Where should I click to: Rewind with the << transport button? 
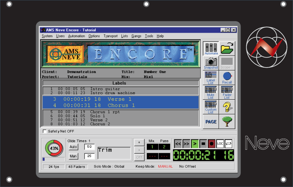tap(178, 144)
